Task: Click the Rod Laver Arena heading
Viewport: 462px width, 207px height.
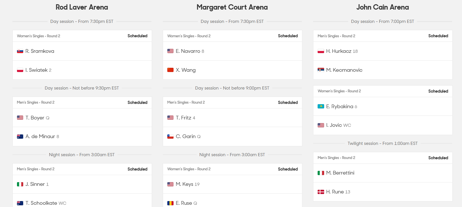Action: click(82, 7)
